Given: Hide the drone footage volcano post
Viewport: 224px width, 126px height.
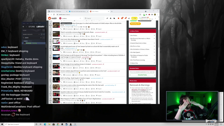Looking at the screenshot, I should tap(92, 68).
